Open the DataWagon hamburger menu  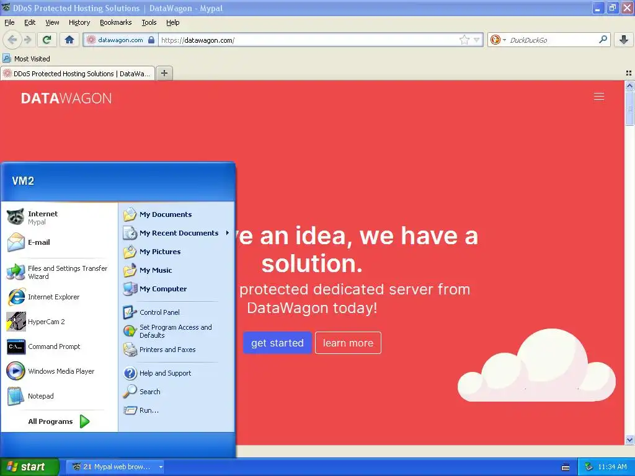point(599,96)
